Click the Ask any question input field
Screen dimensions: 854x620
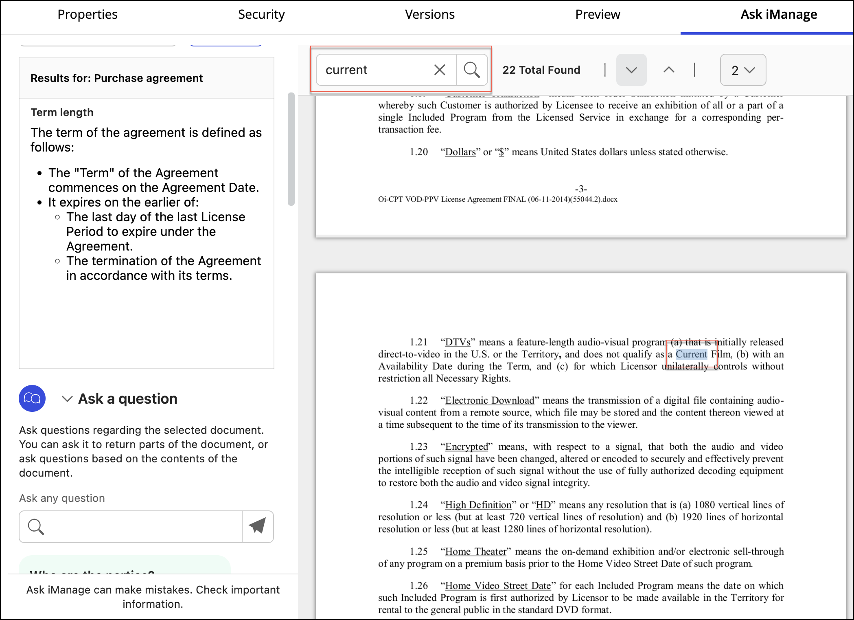pos(142,526)
